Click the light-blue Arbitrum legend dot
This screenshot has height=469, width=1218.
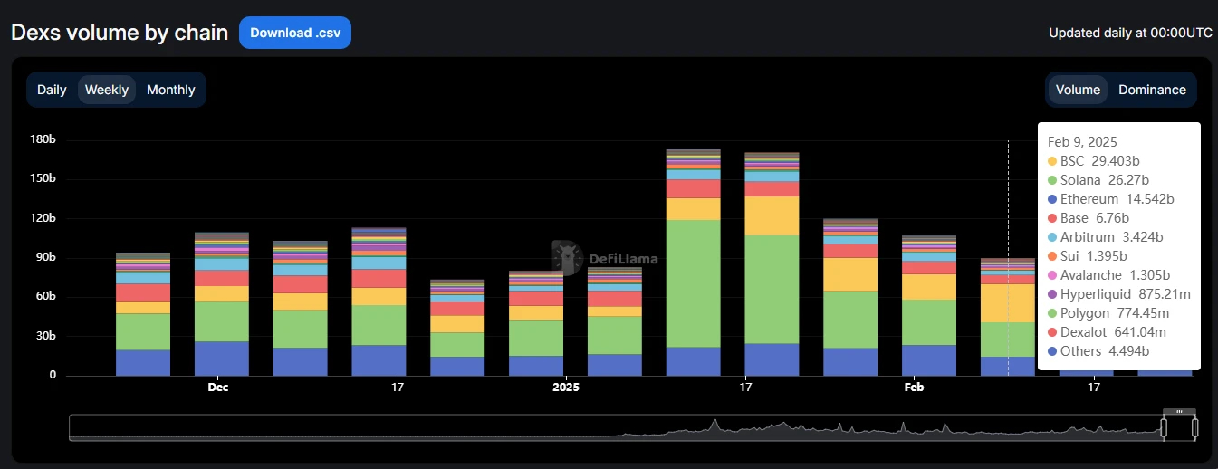tap(1051, 237)
